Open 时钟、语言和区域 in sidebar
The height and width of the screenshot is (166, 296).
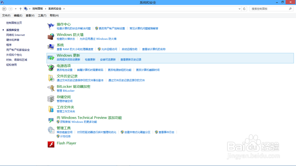pos(17,60)
